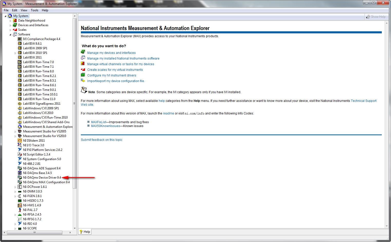Click the Show Help button

click(376, 17)
